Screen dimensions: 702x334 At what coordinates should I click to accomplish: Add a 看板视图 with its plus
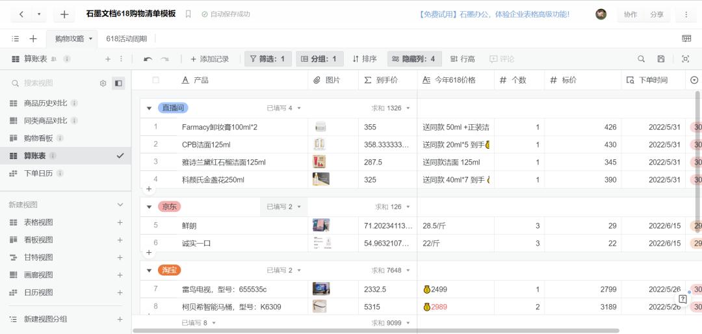tap(120, 240)
